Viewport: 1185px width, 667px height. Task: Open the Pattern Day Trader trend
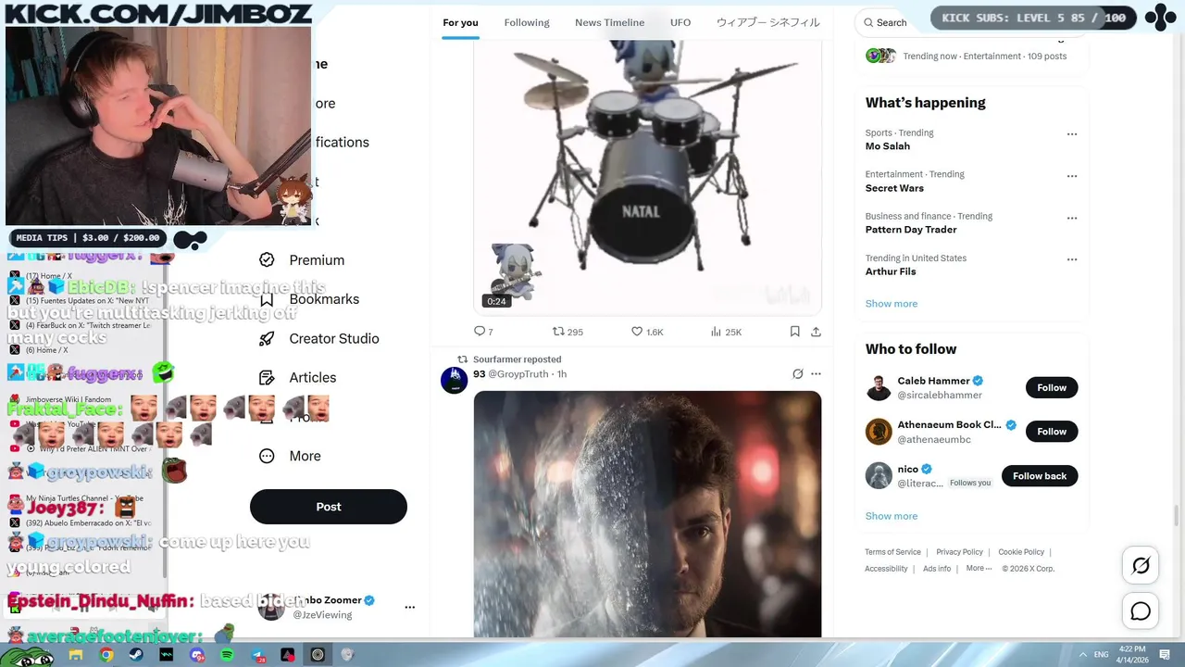tap(911, 230)
